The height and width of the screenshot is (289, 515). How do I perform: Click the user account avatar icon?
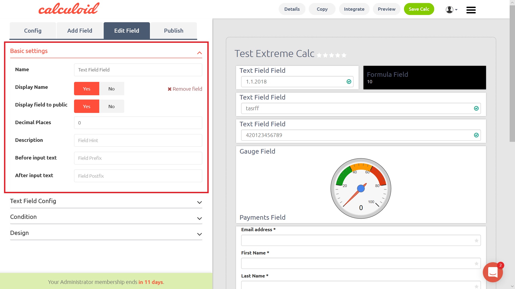coord(450,10)
